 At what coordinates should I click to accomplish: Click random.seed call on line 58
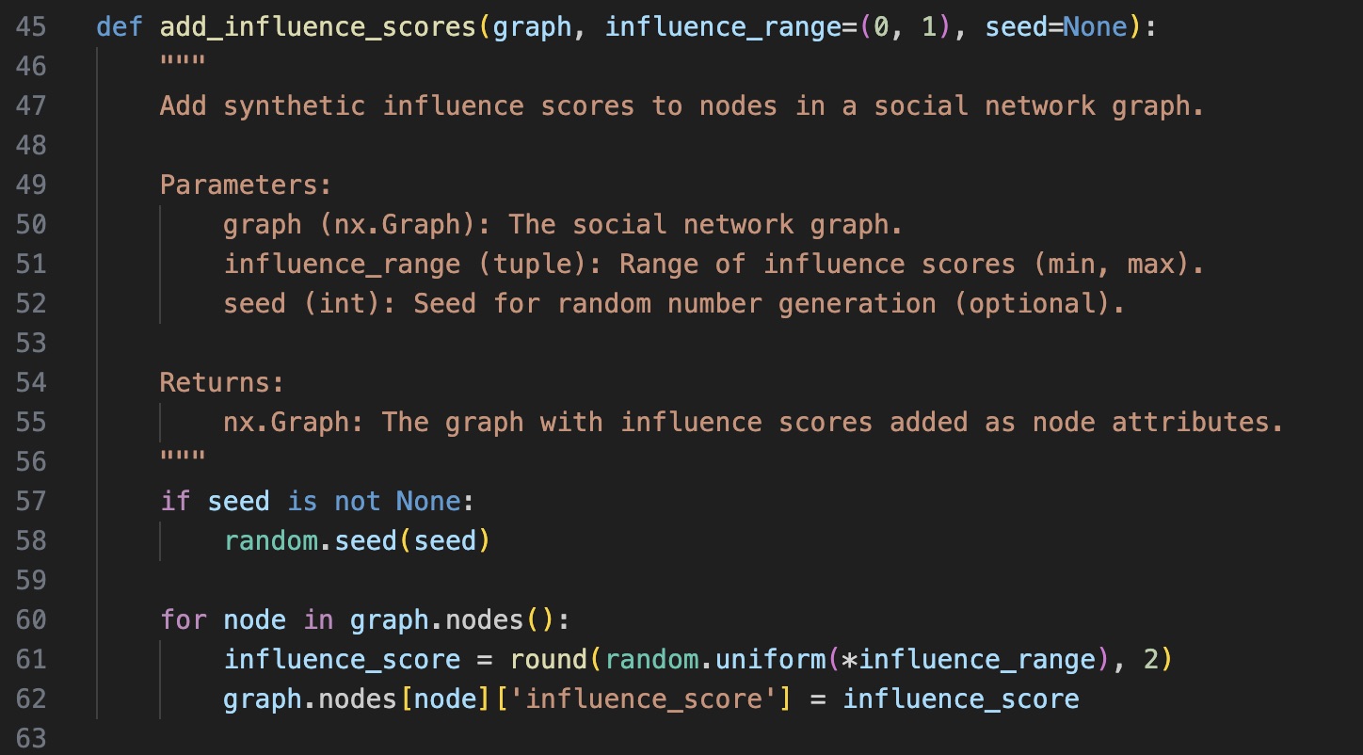[x=357, y=540]
